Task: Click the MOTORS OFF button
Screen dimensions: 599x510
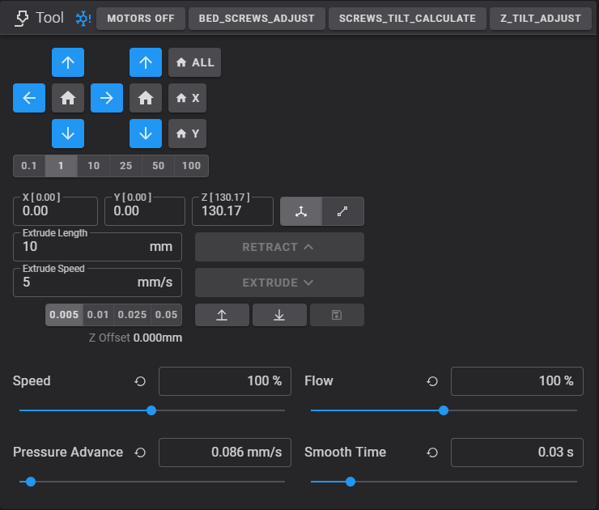Action: click(140, 19)
